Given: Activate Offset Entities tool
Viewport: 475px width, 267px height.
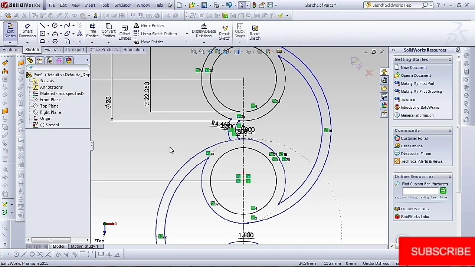Looking at the screenshot, I should tap(125, 33).
